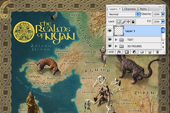Click the AGNOR map label

97,70
